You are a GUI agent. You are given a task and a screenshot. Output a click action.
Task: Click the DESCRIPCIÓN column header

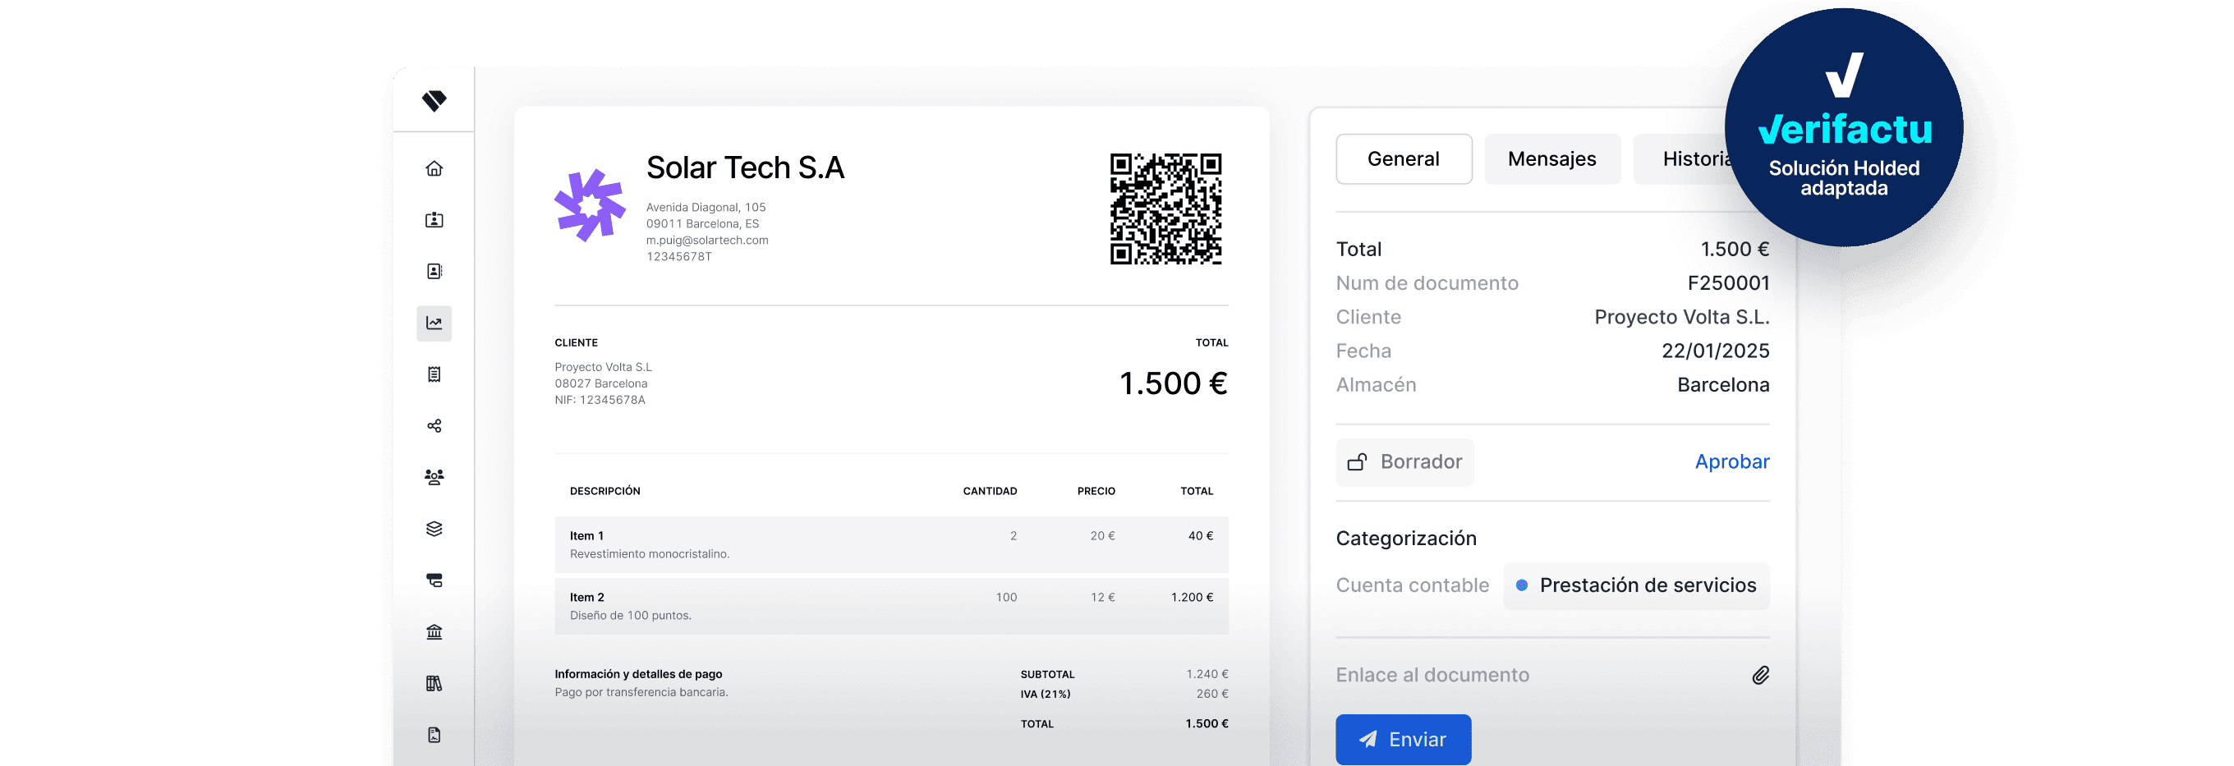click(x=604, y=491)
